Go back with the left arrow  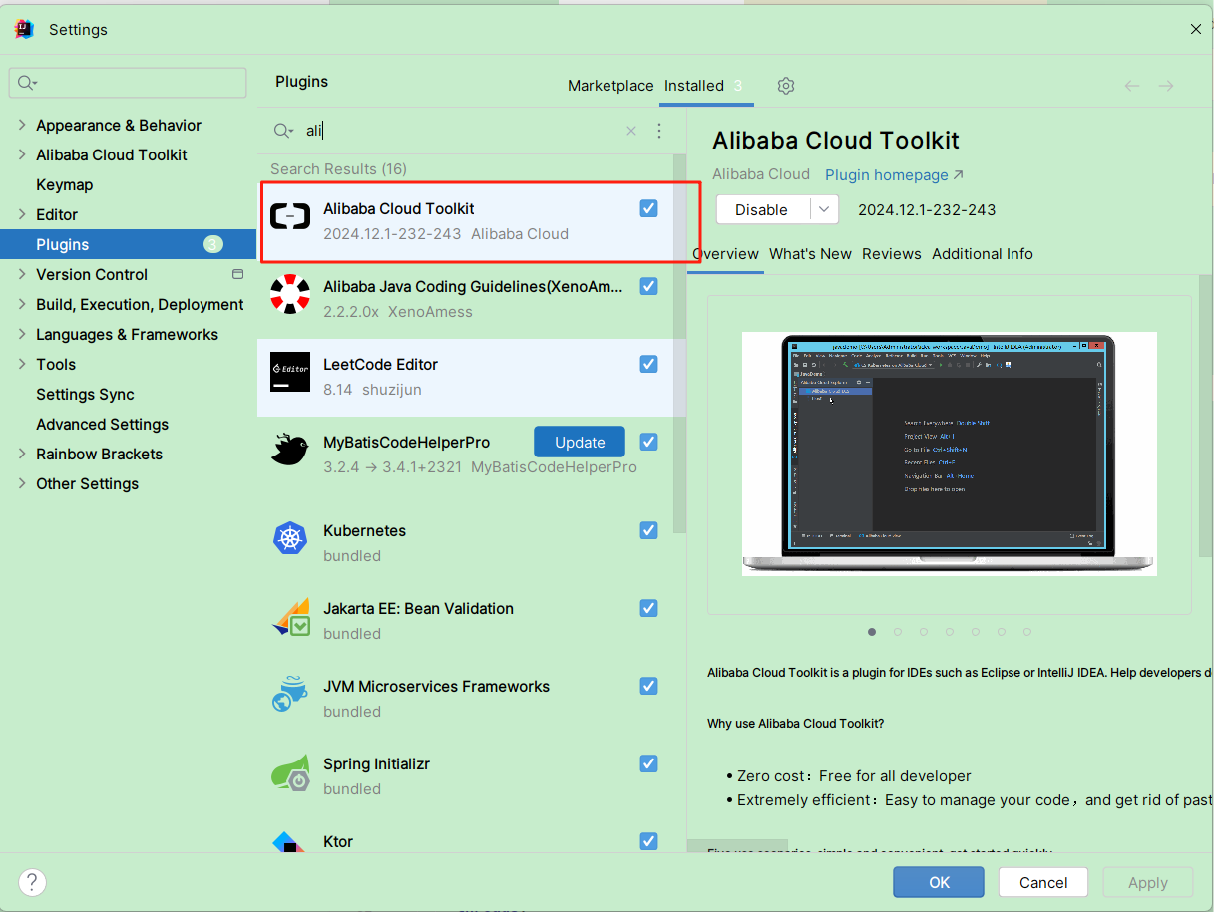click(x=1132, y=86)
